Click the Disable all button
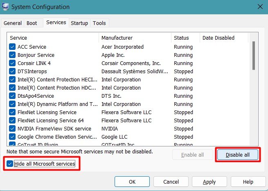268x191 pixels. 238,155
